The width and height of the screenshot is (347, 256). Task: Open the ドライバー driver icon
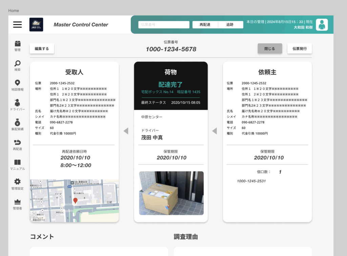(x=17, y=103)
